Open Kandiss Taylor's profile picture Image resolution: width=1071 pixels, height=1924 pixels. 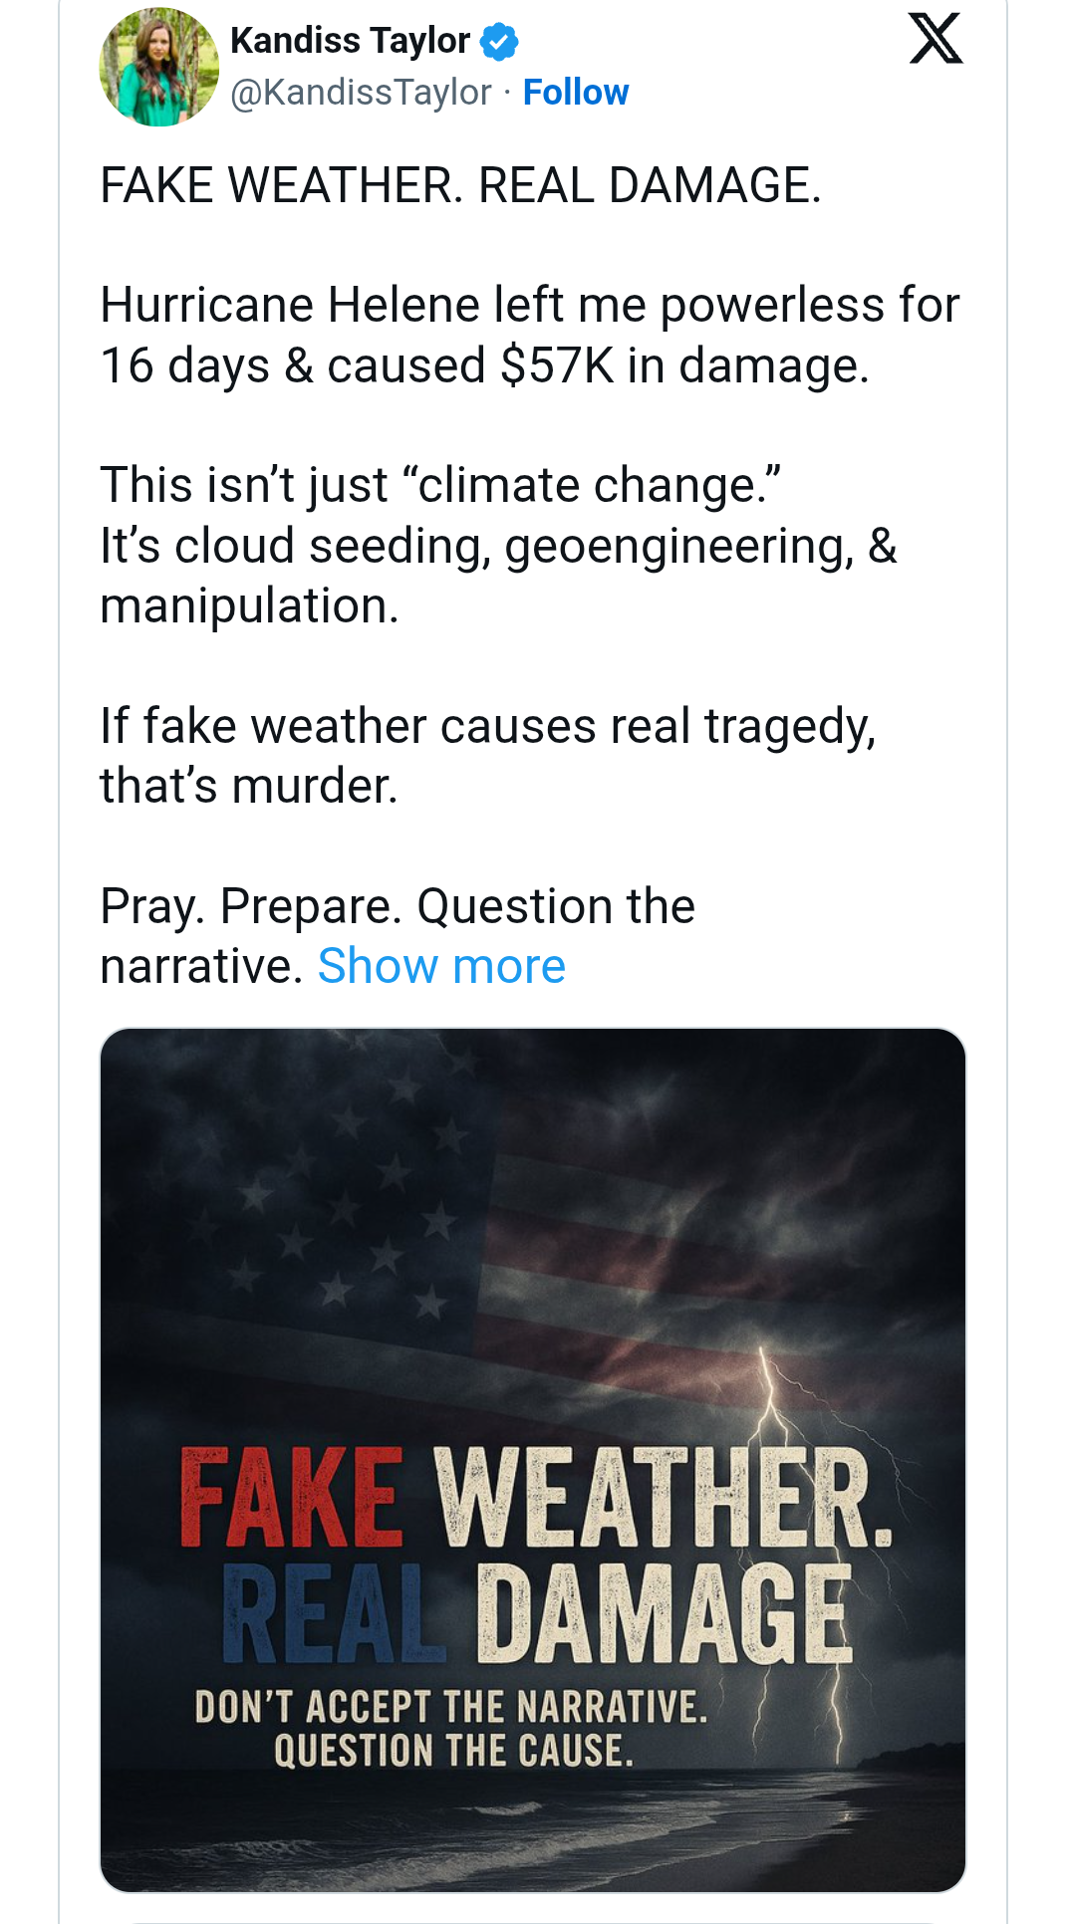point(158,68)
